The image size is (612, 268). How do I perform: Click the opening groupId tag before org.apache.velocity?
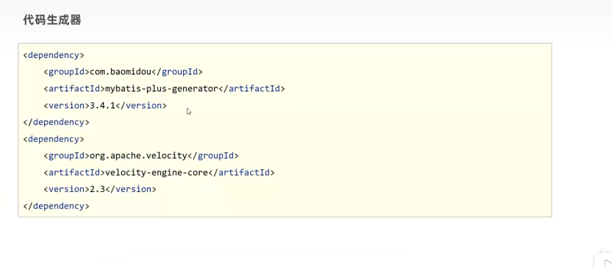(x=66, y=156)
